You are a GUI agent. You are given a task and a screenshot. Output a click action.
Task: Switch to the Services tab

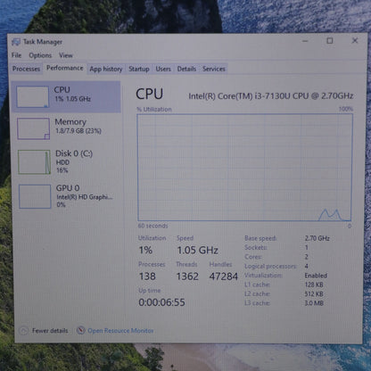[x=214, y=69]
